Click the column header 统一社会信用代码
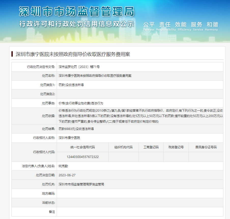230x219 pixels. pyautogui.click(x=83, y=147)
